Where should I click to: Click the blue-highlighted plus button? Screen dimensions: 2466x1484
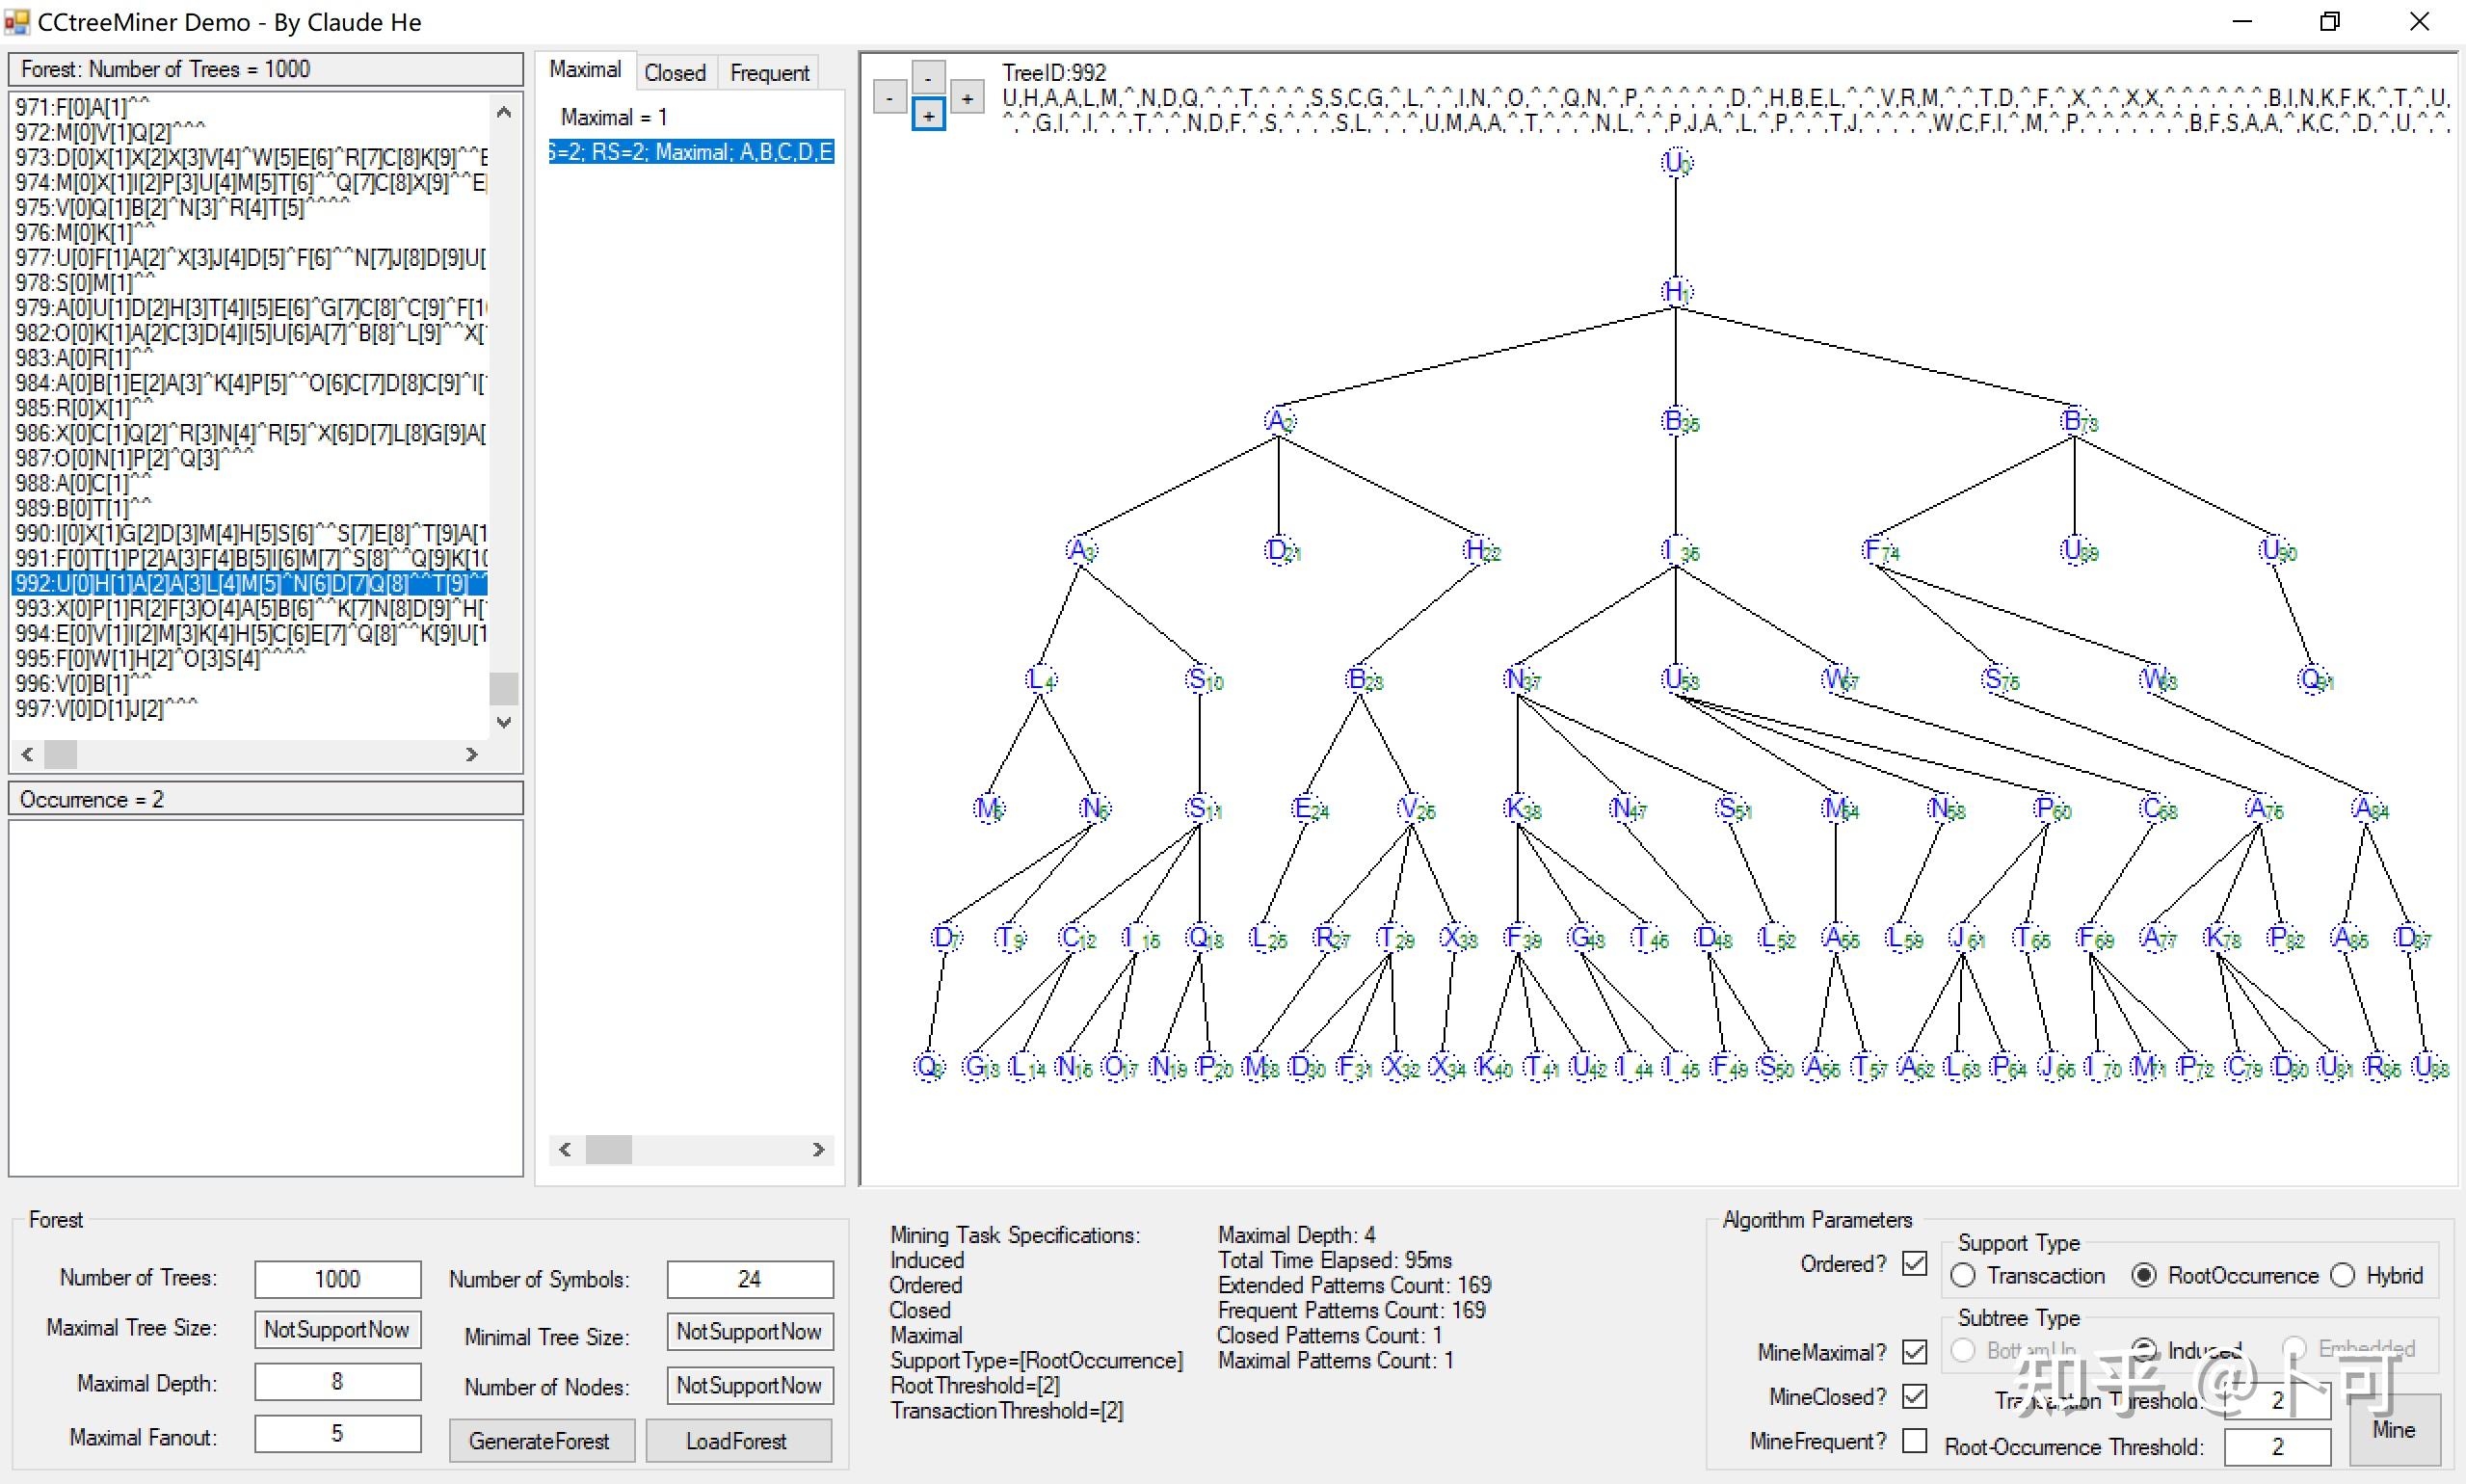(x=928, y=115)
